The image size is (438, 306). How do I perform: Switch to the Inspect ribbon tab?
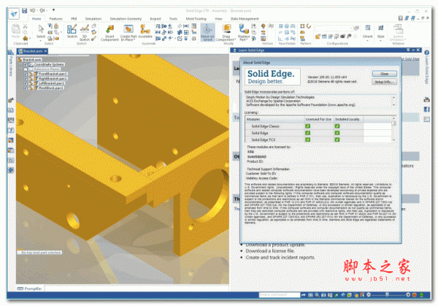click(155, 19)
